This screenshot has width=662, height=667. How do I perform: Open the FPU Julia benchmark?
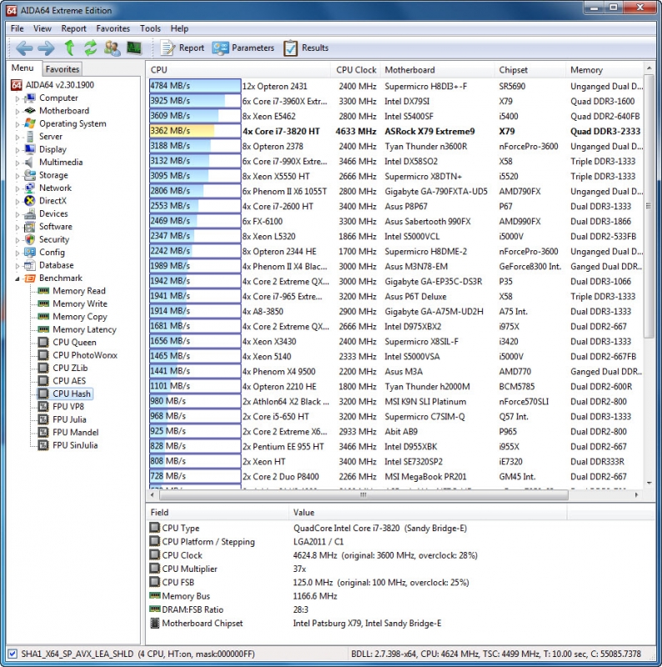[x=69, y=419]
